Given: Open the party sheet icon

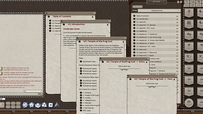Looking at the screenshot, I should pos(193,2).
